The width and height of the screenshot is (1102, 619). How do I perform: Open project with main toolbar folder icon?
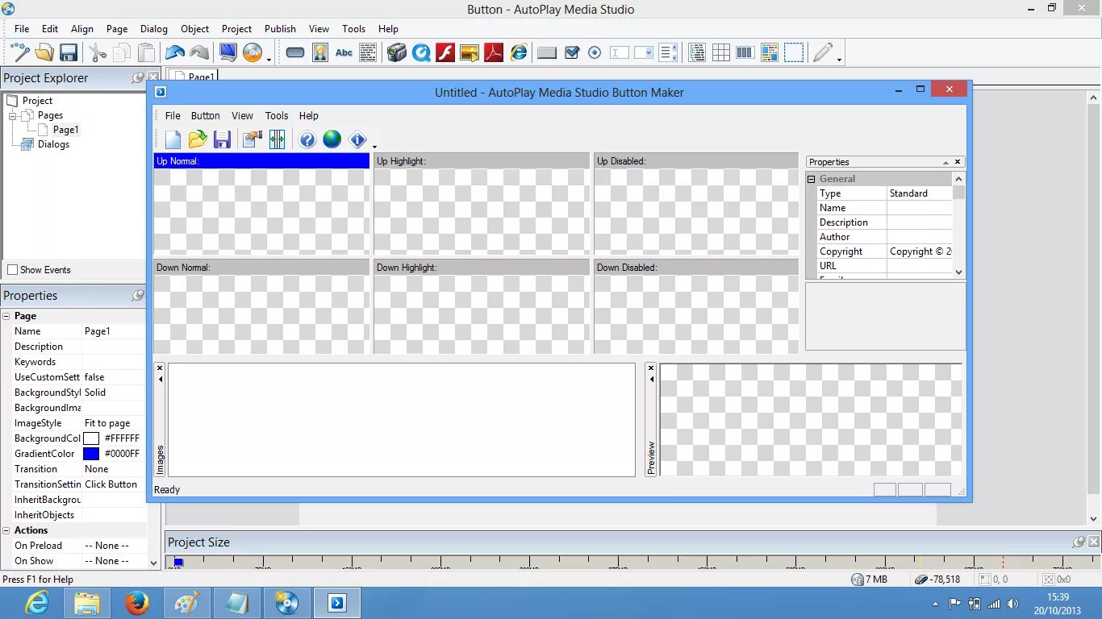pyautogui.click(x=44, y=53)
